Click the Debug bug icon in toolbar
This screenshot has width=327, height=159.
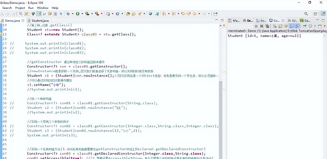(68, 14)
